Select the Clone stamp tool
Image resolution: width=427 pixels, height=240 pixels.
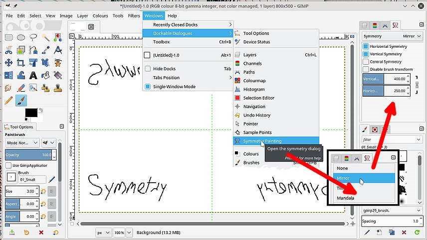(58, 88)
